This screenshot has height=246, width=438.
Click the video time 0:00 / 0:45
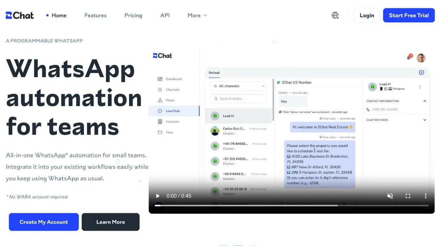pos(179,196)
